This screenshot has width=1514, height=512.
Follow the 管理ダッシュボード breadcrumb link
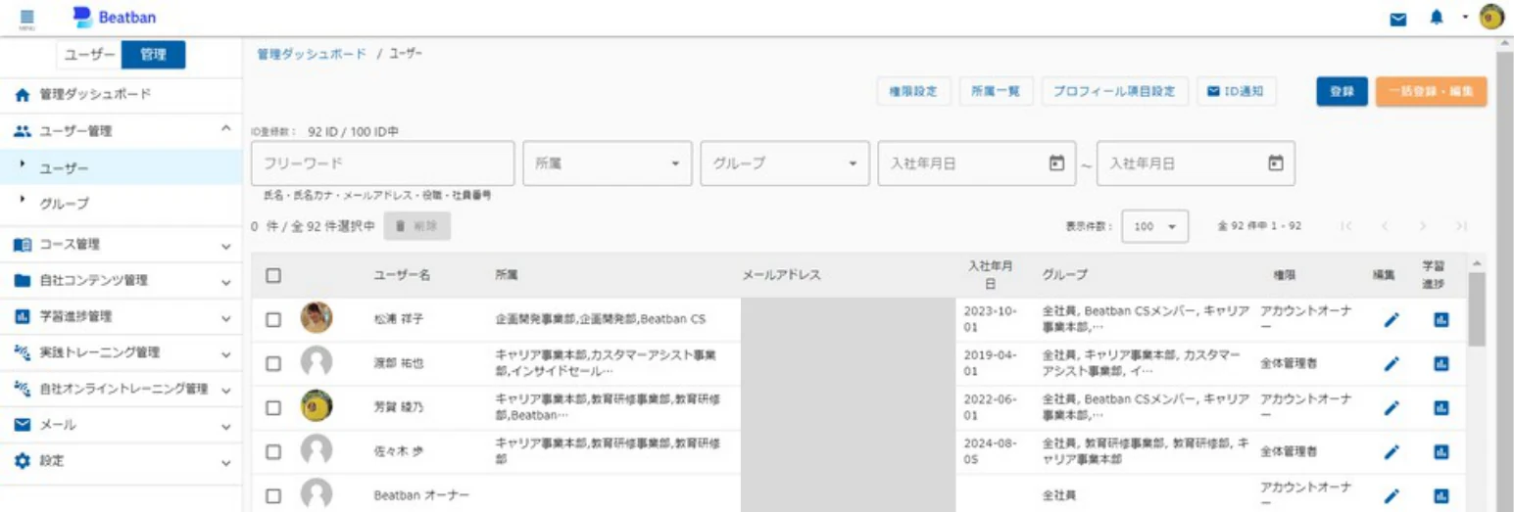click(312, 54)
